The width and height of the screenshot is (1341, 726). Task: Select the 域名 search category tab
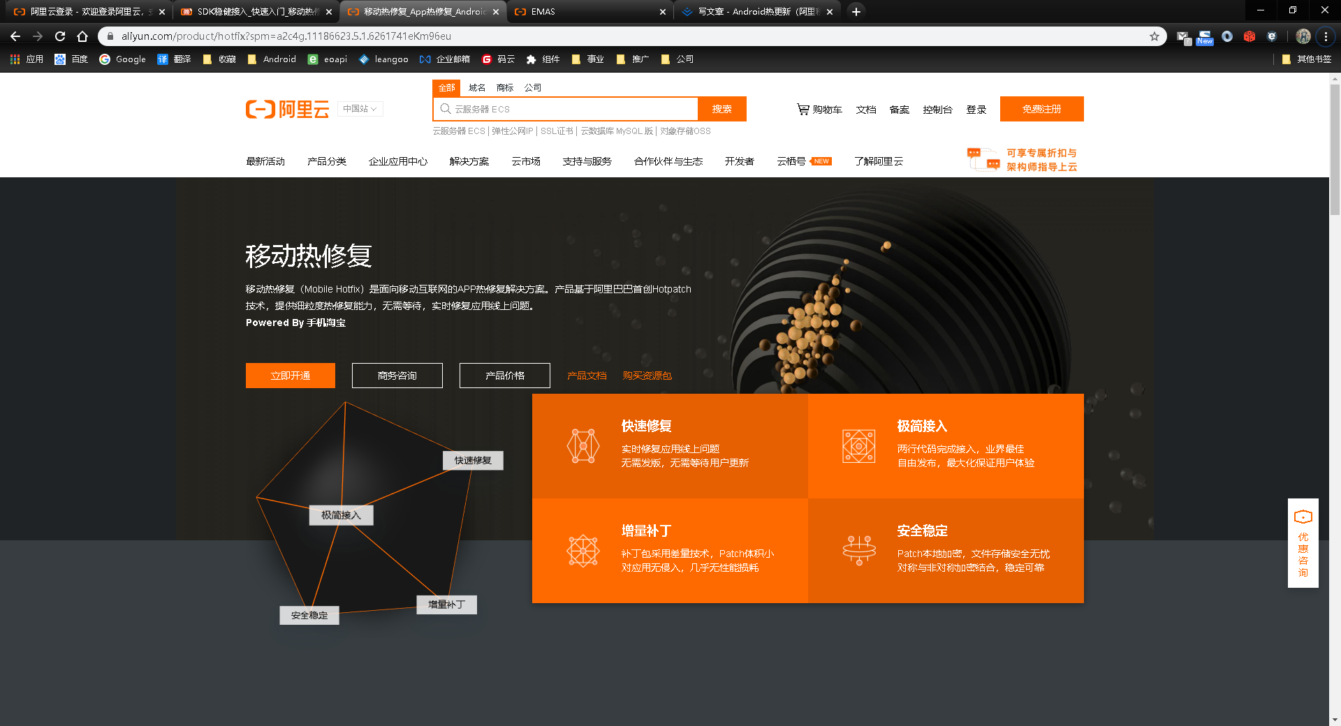click(477, 88)
